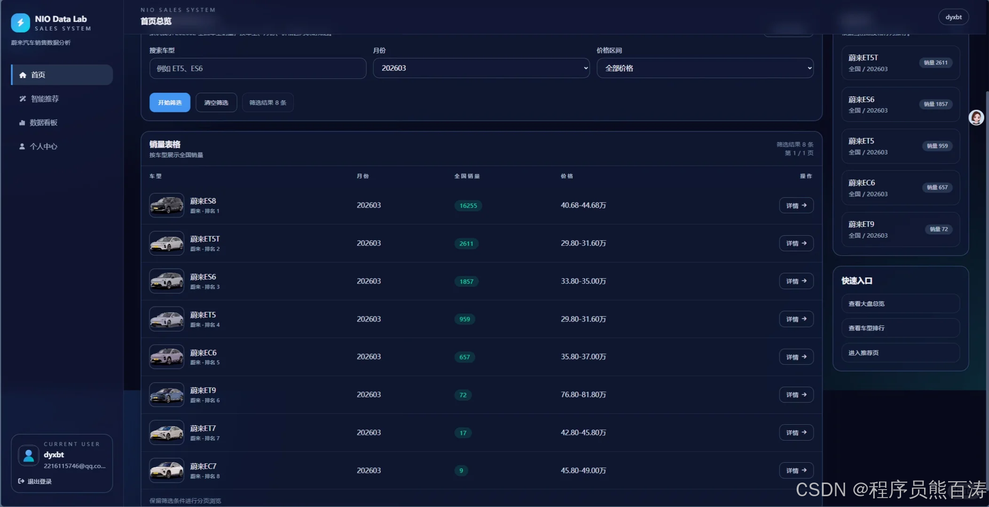The width and height of the screenshot is (989, 507).
Task: Focus the 搜索车型 search input field
Action: coord(258,69)
